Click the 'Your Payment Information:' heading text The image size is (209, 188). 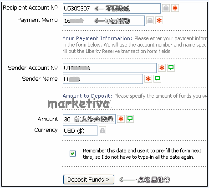click(x=97, y=38)
